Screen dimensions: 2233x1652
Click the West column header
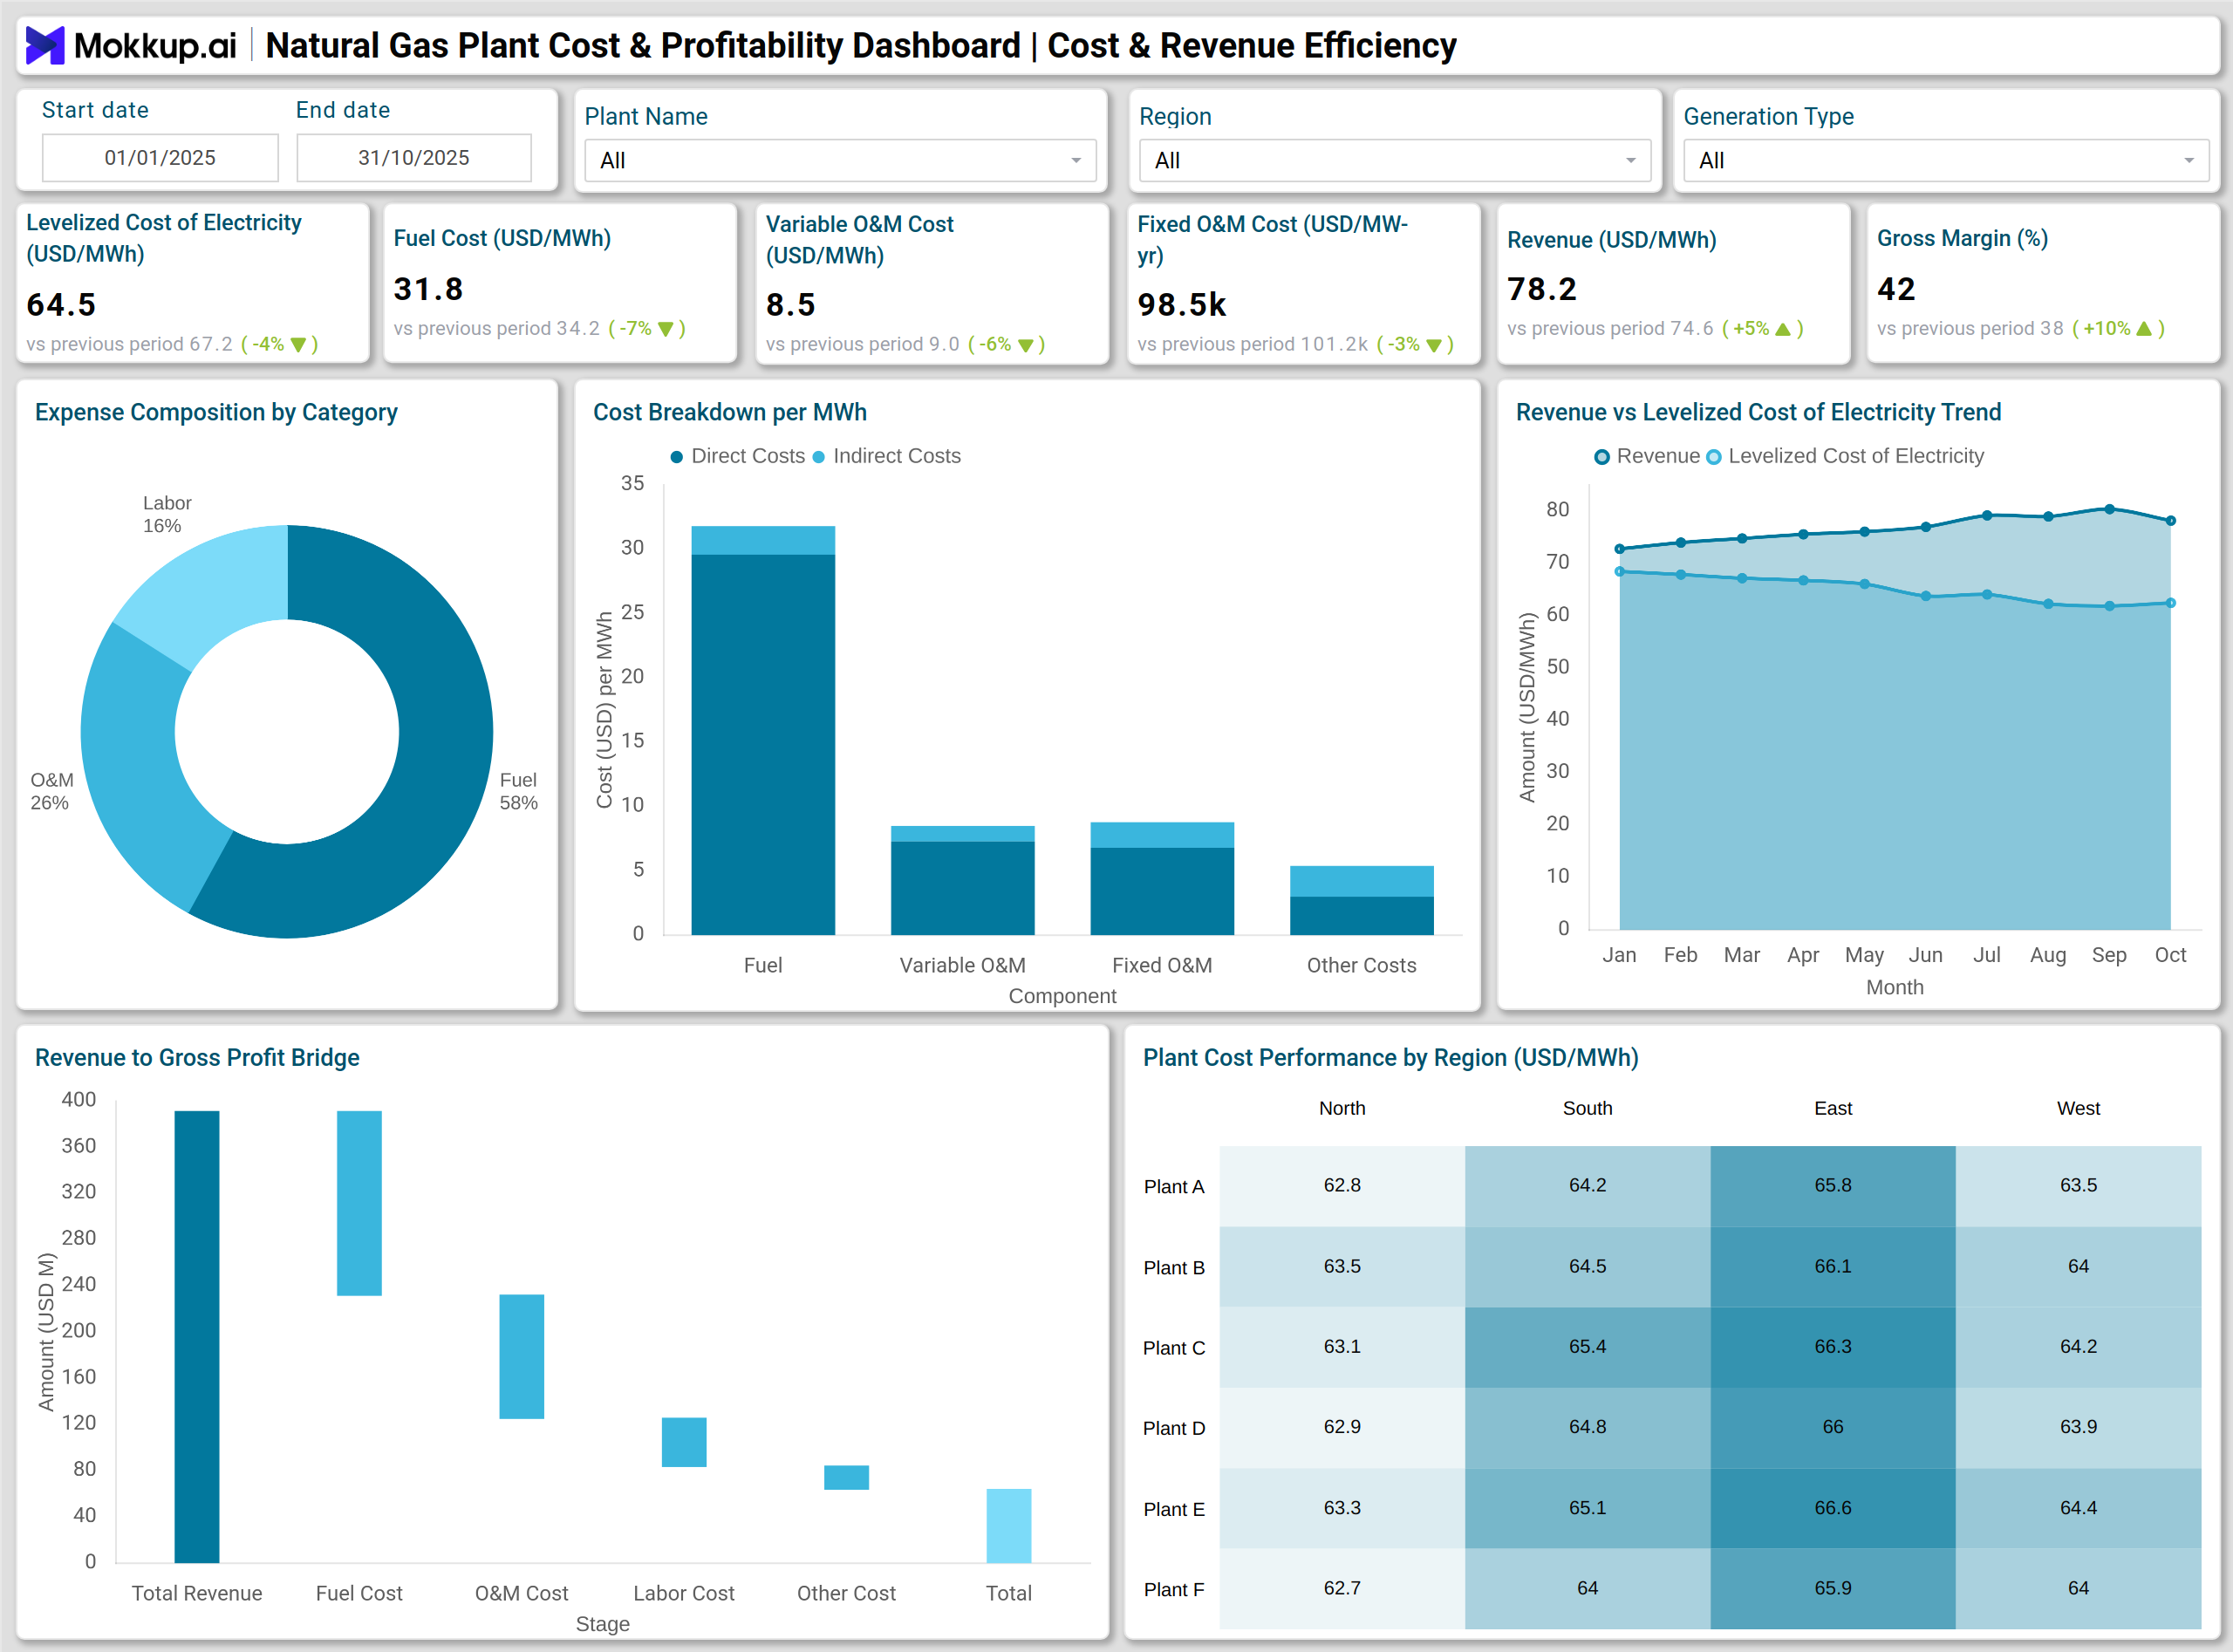(x=2079, y=1109)
